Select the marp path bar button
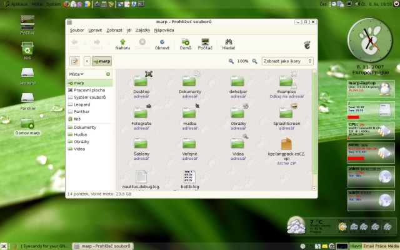Screen dimensions: 400x250 click(102, 61)
